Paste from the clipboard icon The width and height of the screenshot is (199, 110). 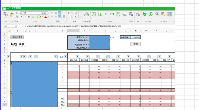point(12,15)
